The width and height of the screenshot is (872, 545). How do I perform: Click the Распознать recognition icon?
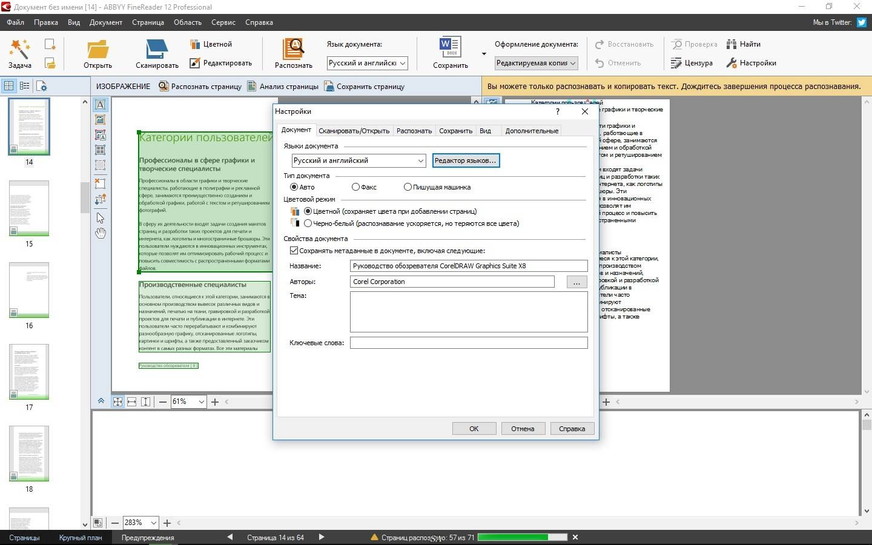click(x=293, y=49)
